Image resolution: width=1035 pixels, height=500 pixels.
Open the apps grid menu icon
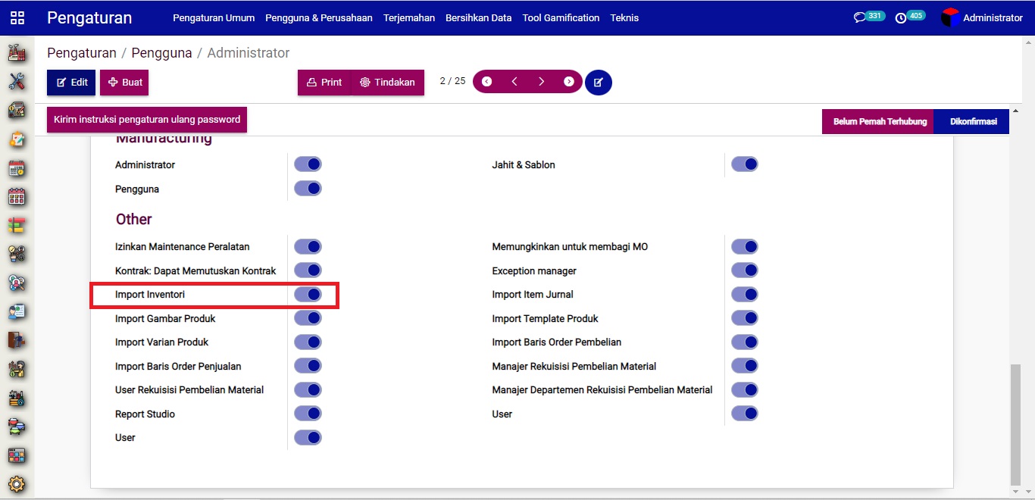click(x=17, y=17)
